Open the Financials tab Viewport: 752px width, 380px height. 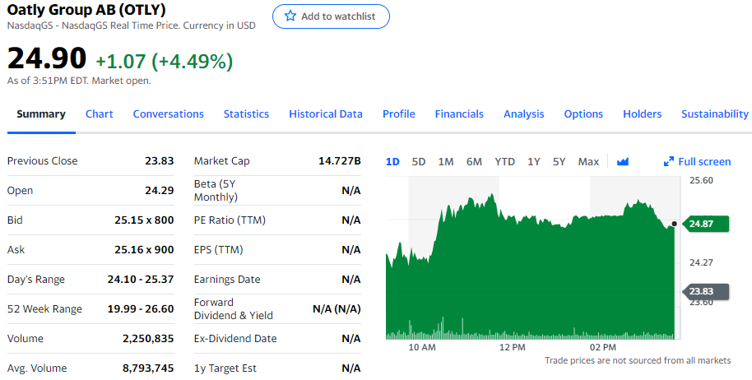459,114
